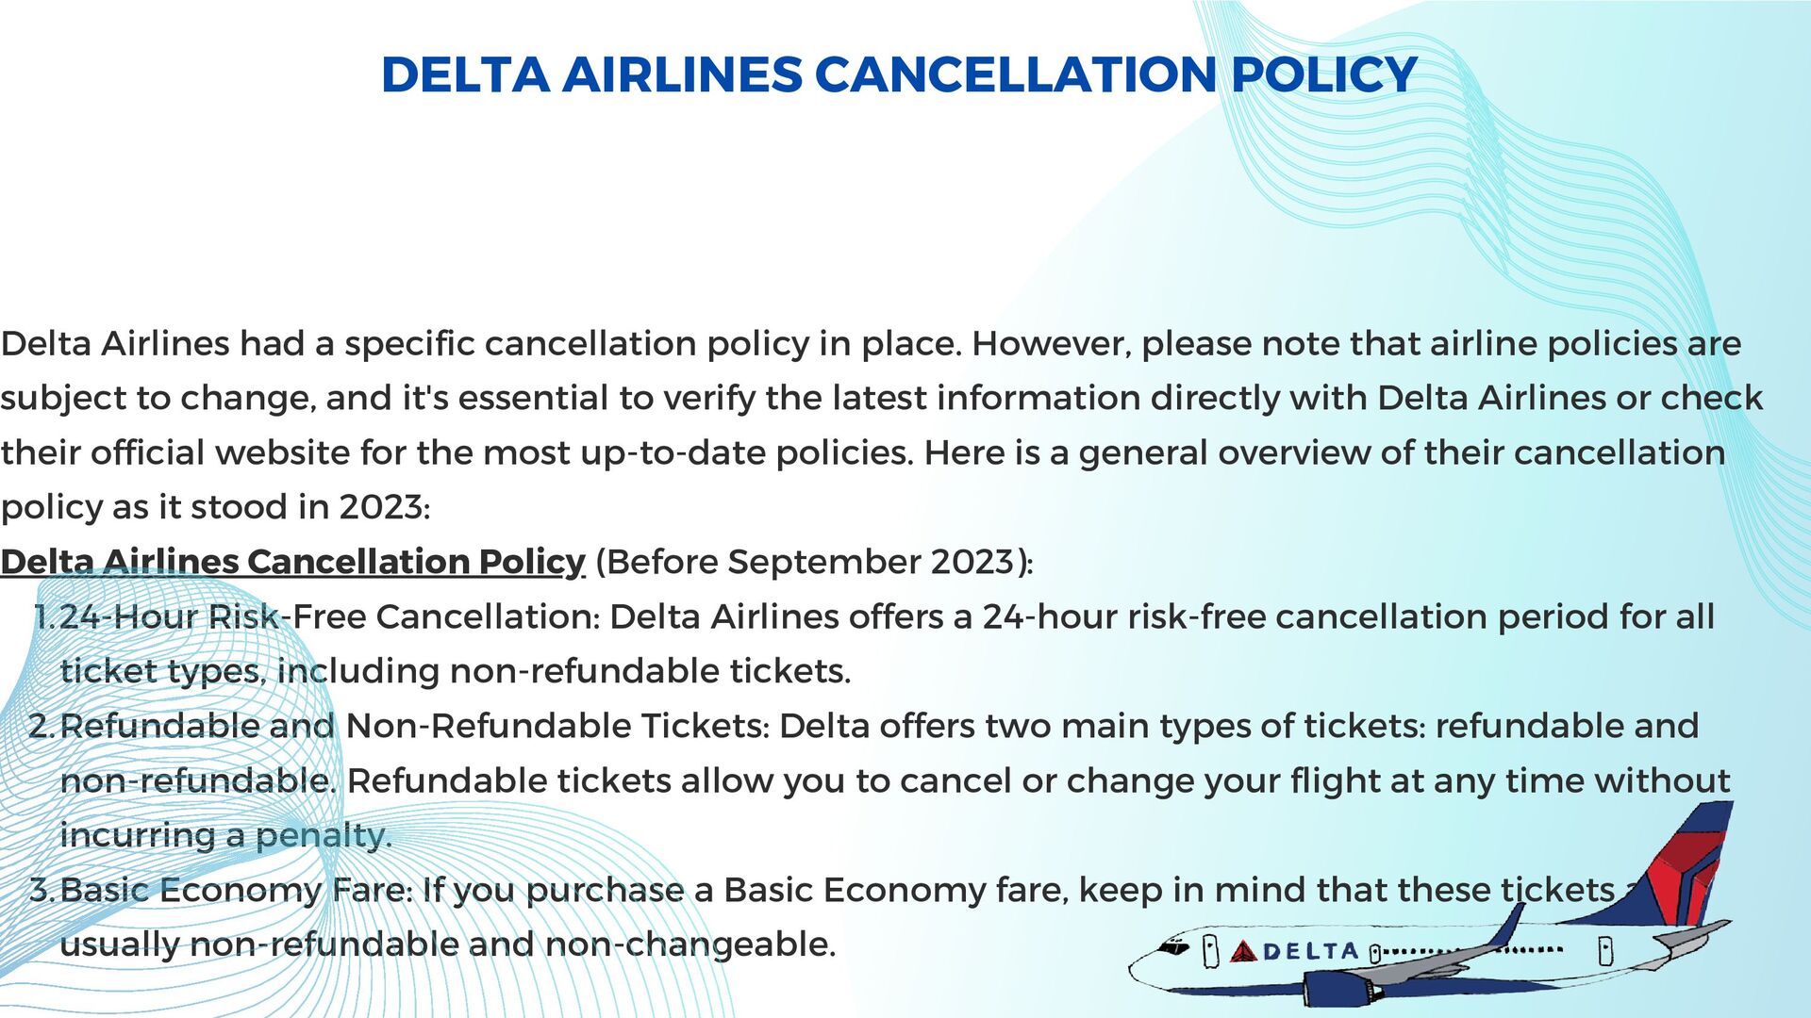Click the "Basic Economy Fare" heading text

(236, 890)
